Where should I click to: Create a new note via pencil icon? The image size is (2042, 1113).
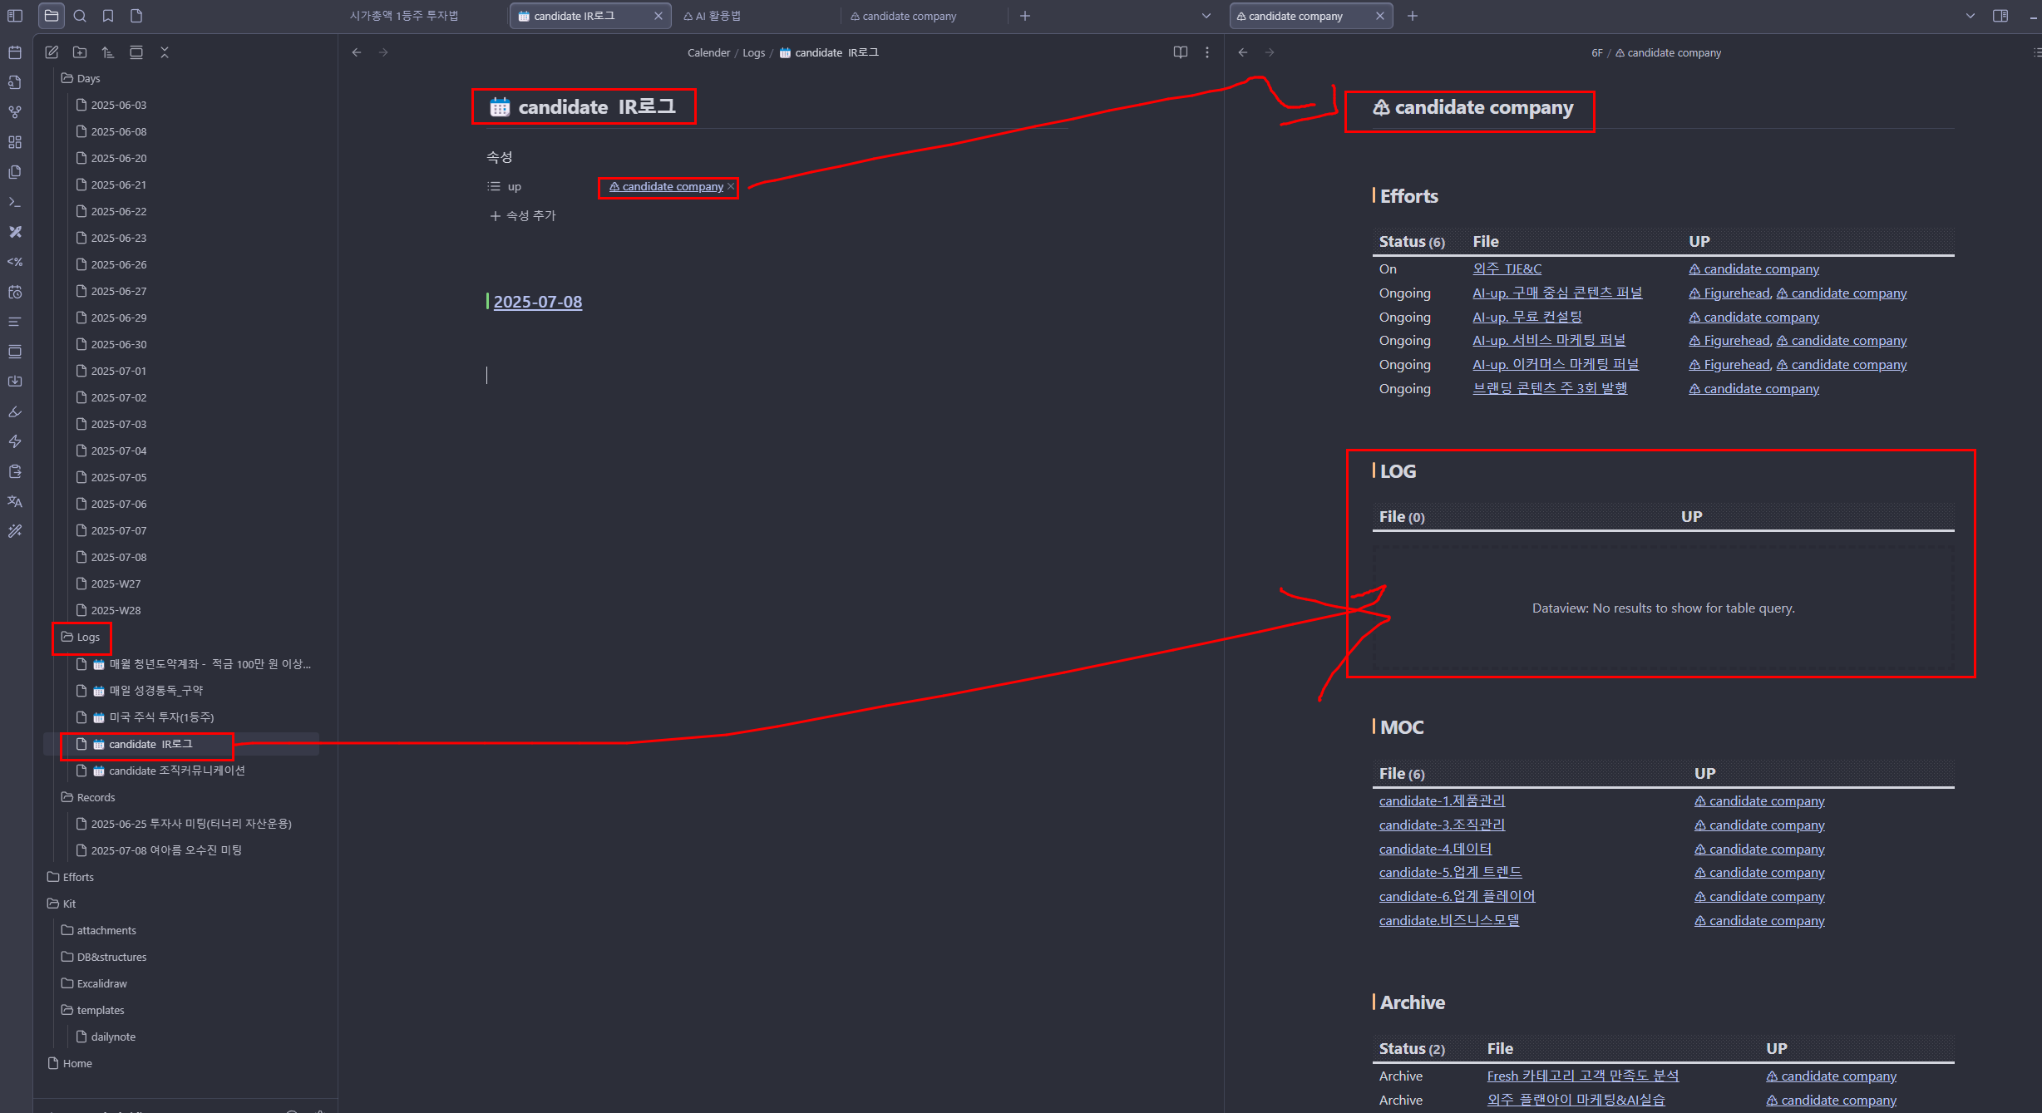click(x=52, y=52)
